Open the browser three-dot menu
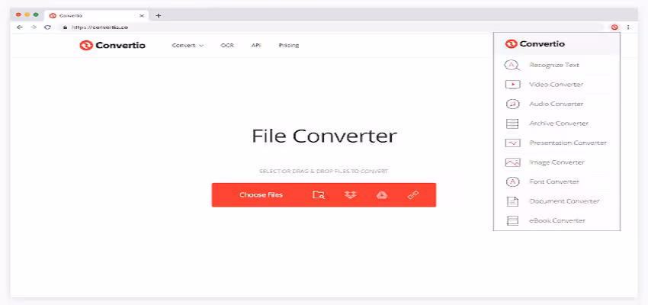This screenshot has height=305, width=648. [x=628, y=27]
